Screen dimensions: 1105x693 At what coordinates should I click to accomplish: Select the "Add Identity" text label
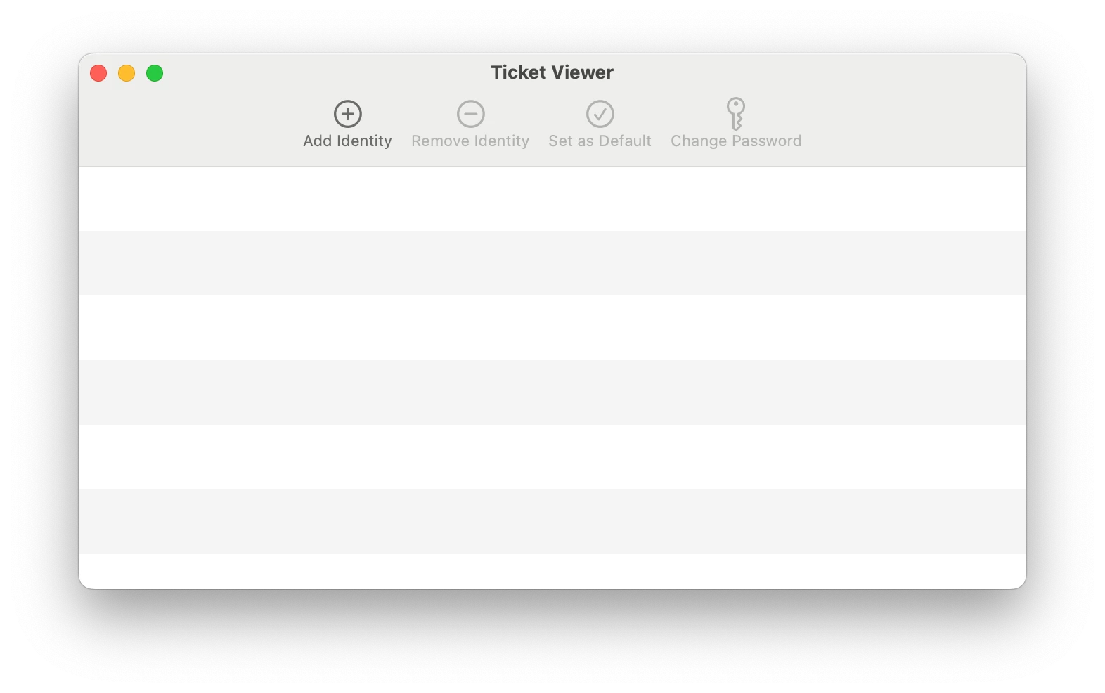(347, 141)
